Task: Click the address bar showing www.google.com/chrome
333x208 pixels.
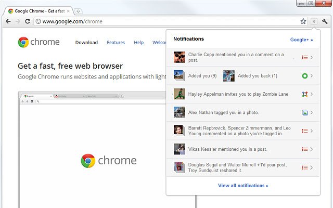Action: click(x=166, y=21)
